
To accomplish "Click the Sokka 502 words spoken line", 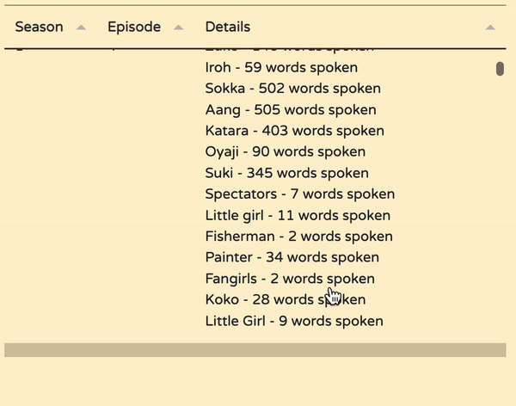I will pyautogui.click(x=292, y=89).
